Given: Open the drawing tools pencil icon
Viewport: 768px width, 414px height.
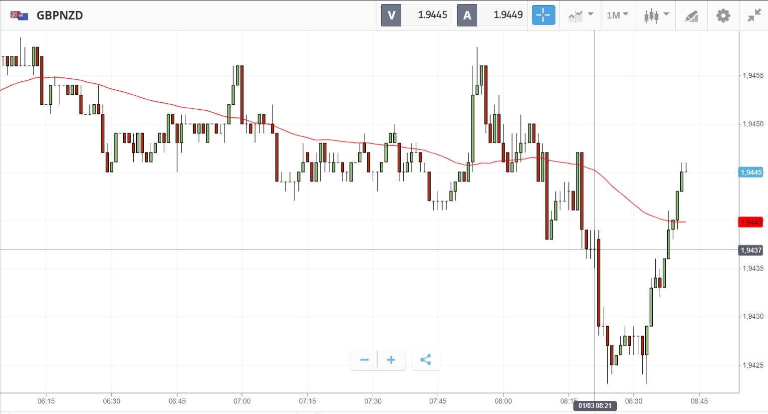Looking at the screenshot, I should pos(691,16).
